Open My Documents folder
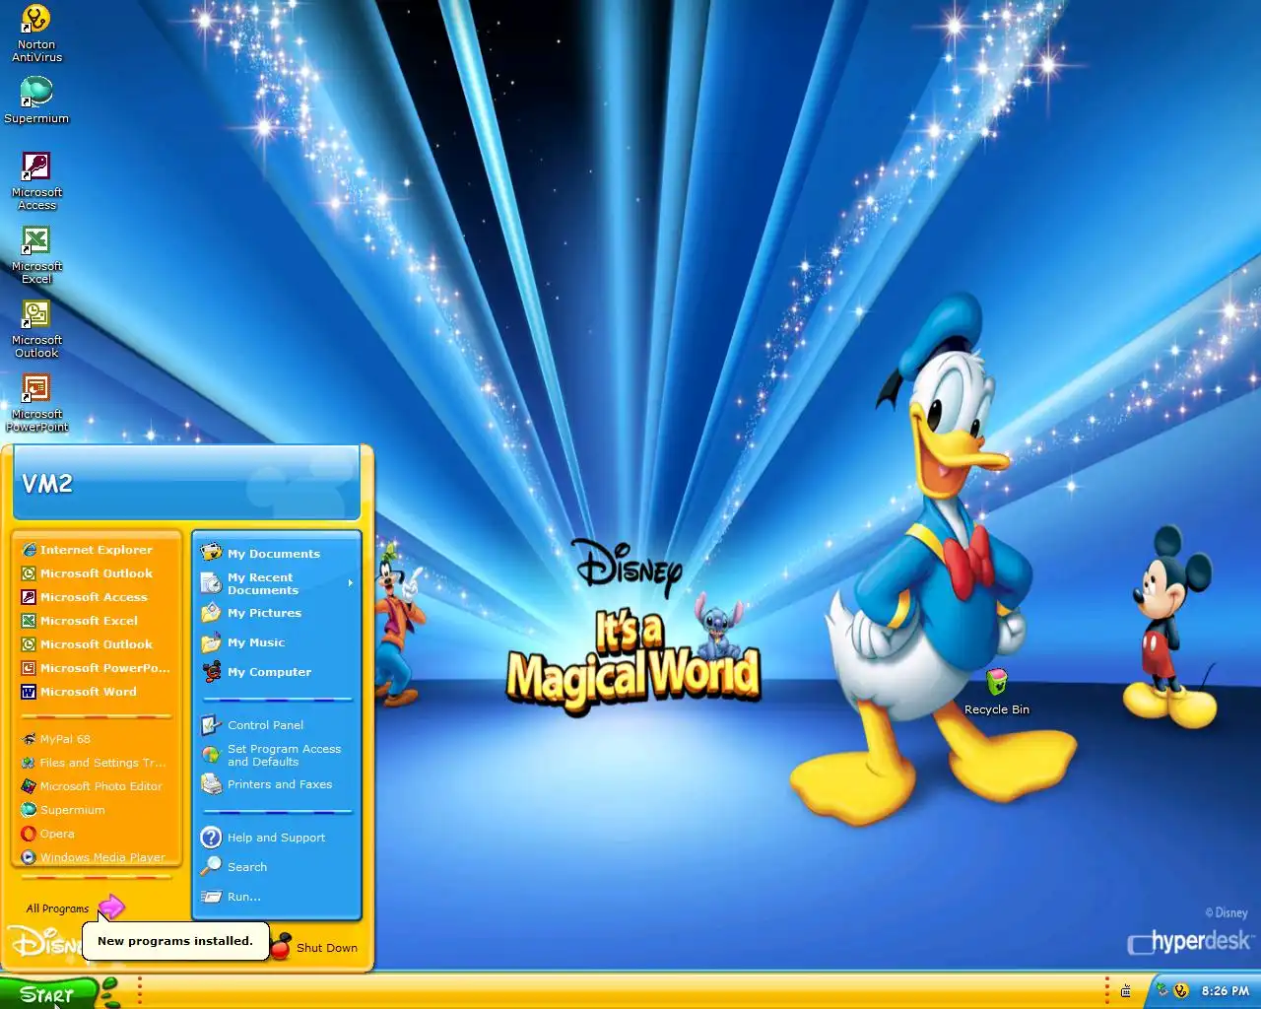This screenshot has width=1261, height=1009. point(278,554)
